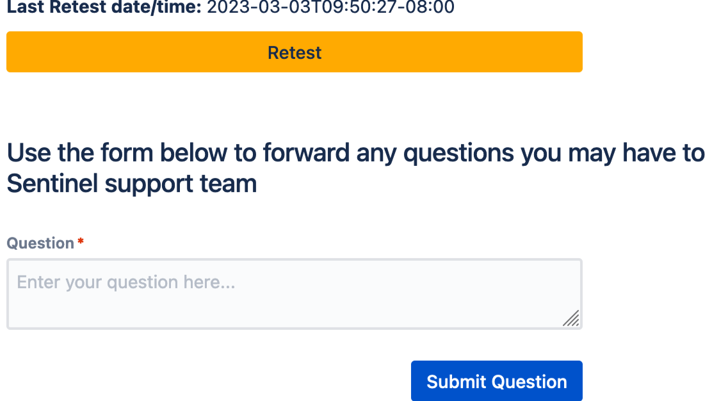Click the 2023-03-03 retest timestamp value
This screenshot has width=705, height=401.
coord(330,8)
